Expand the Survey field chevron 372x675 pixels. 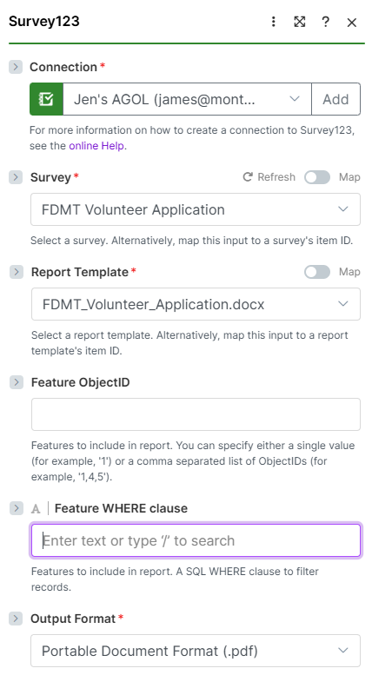point(16,177)
